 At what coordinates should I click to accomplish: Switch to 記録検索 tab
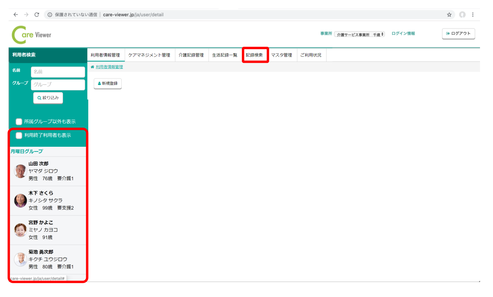(x=254, y=55)
